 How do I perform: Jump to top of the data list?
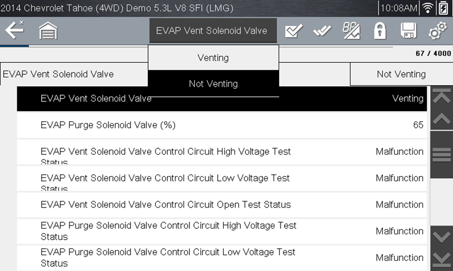tap(442, 97)
